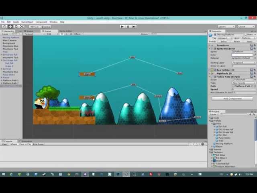This screenshot has width=257, height=193.
Task: Open the File menu
Action: 3,22
